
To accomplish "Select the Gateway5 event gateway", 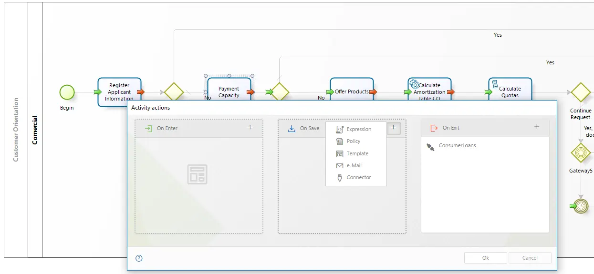I will [581, 152].
